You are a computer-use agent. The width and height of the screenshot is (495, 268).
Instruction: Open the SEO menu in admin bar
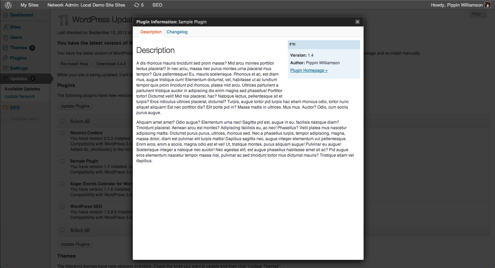(x=157, y=5)
